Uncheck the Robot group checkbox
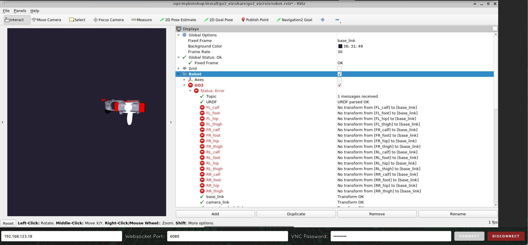 click(x=340, y=74)
